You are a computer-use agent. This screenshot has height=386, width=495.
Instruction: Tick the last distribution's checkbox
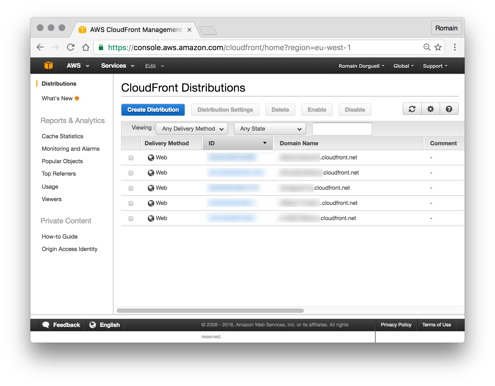(x=131, y=218)
